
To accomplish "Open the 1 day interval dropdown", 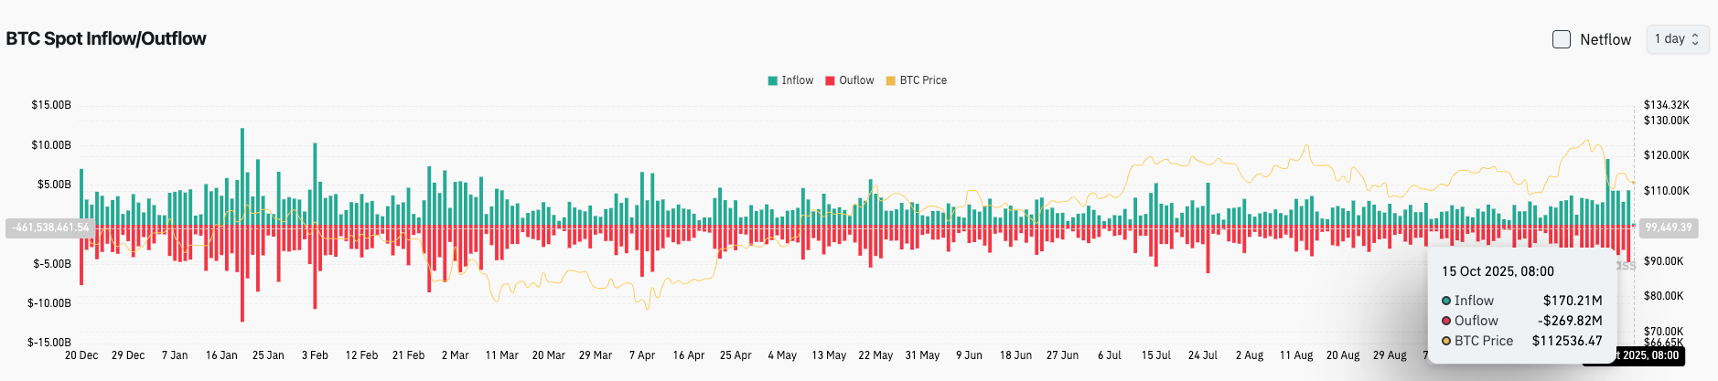I will tap(1677, 39).
